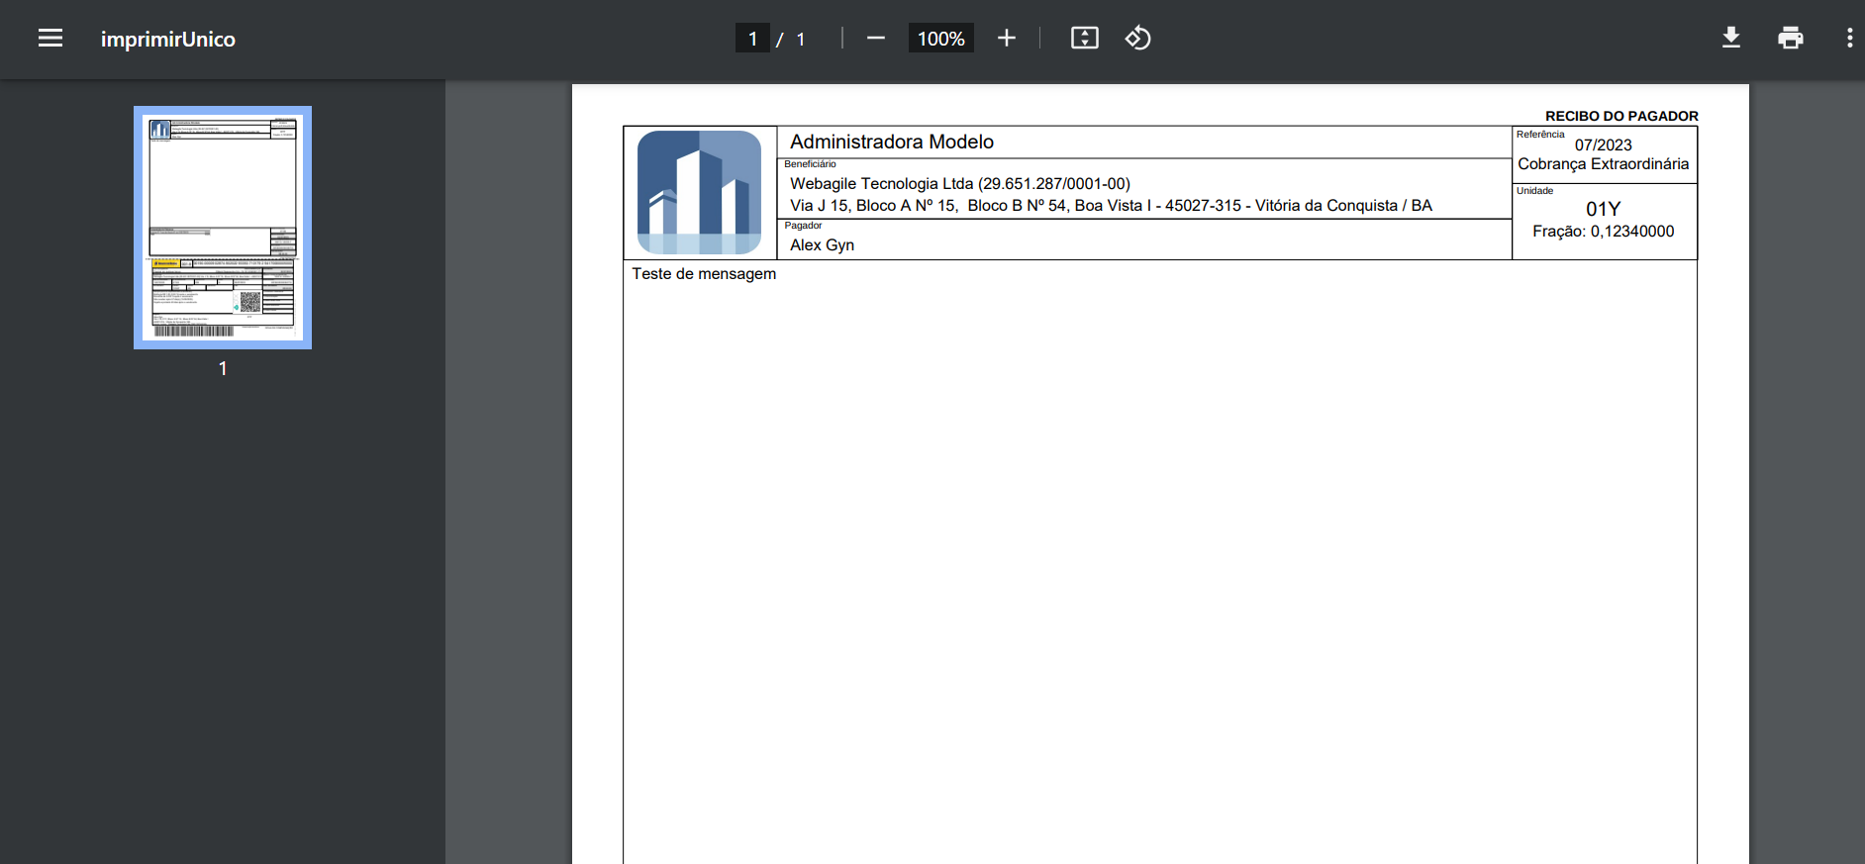Click the current page number field

(752, 39)
